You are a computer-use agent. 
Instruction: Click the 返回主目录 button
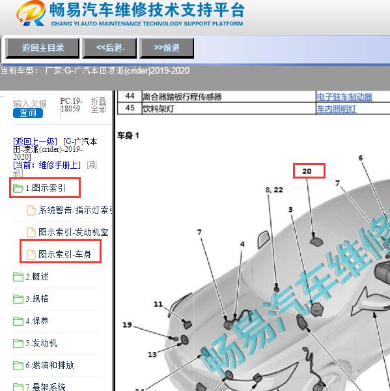[42, 48]
